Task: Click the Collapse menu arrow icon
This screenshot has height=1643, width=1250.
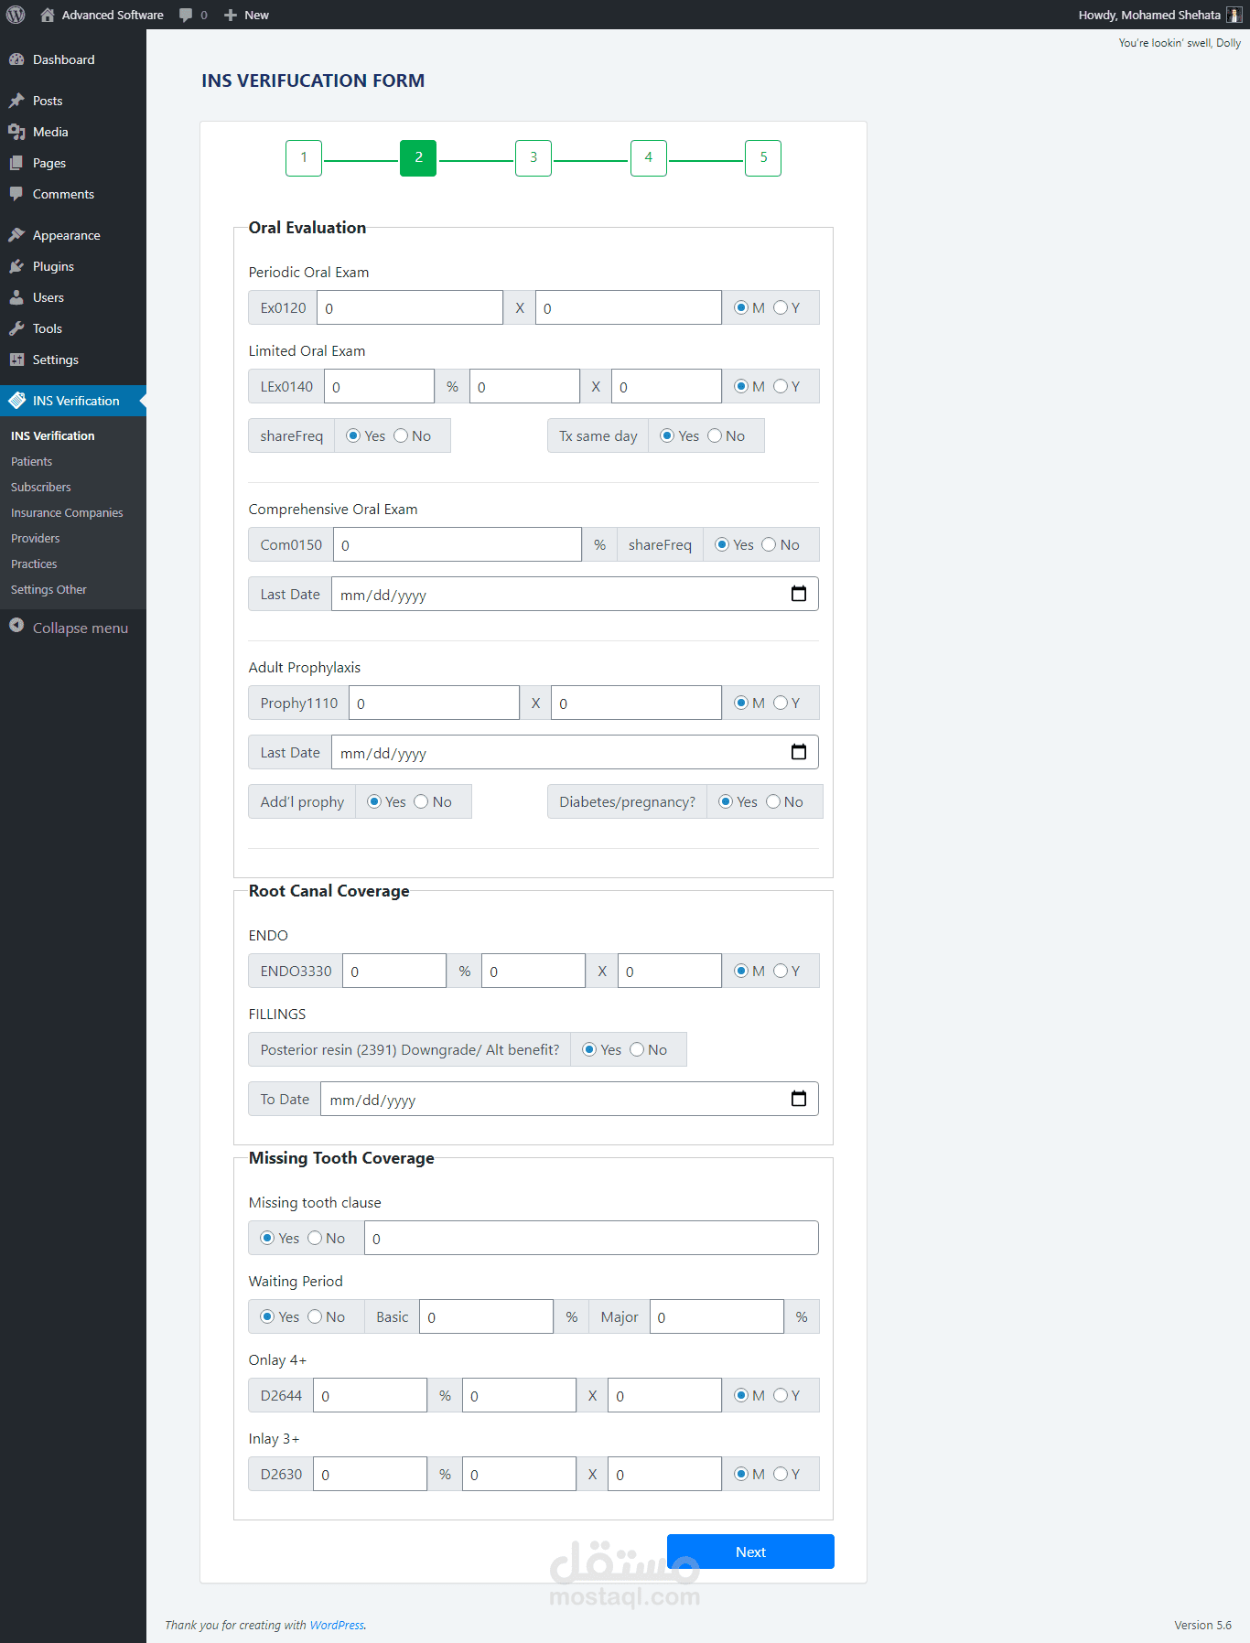Action: point(16,626)
